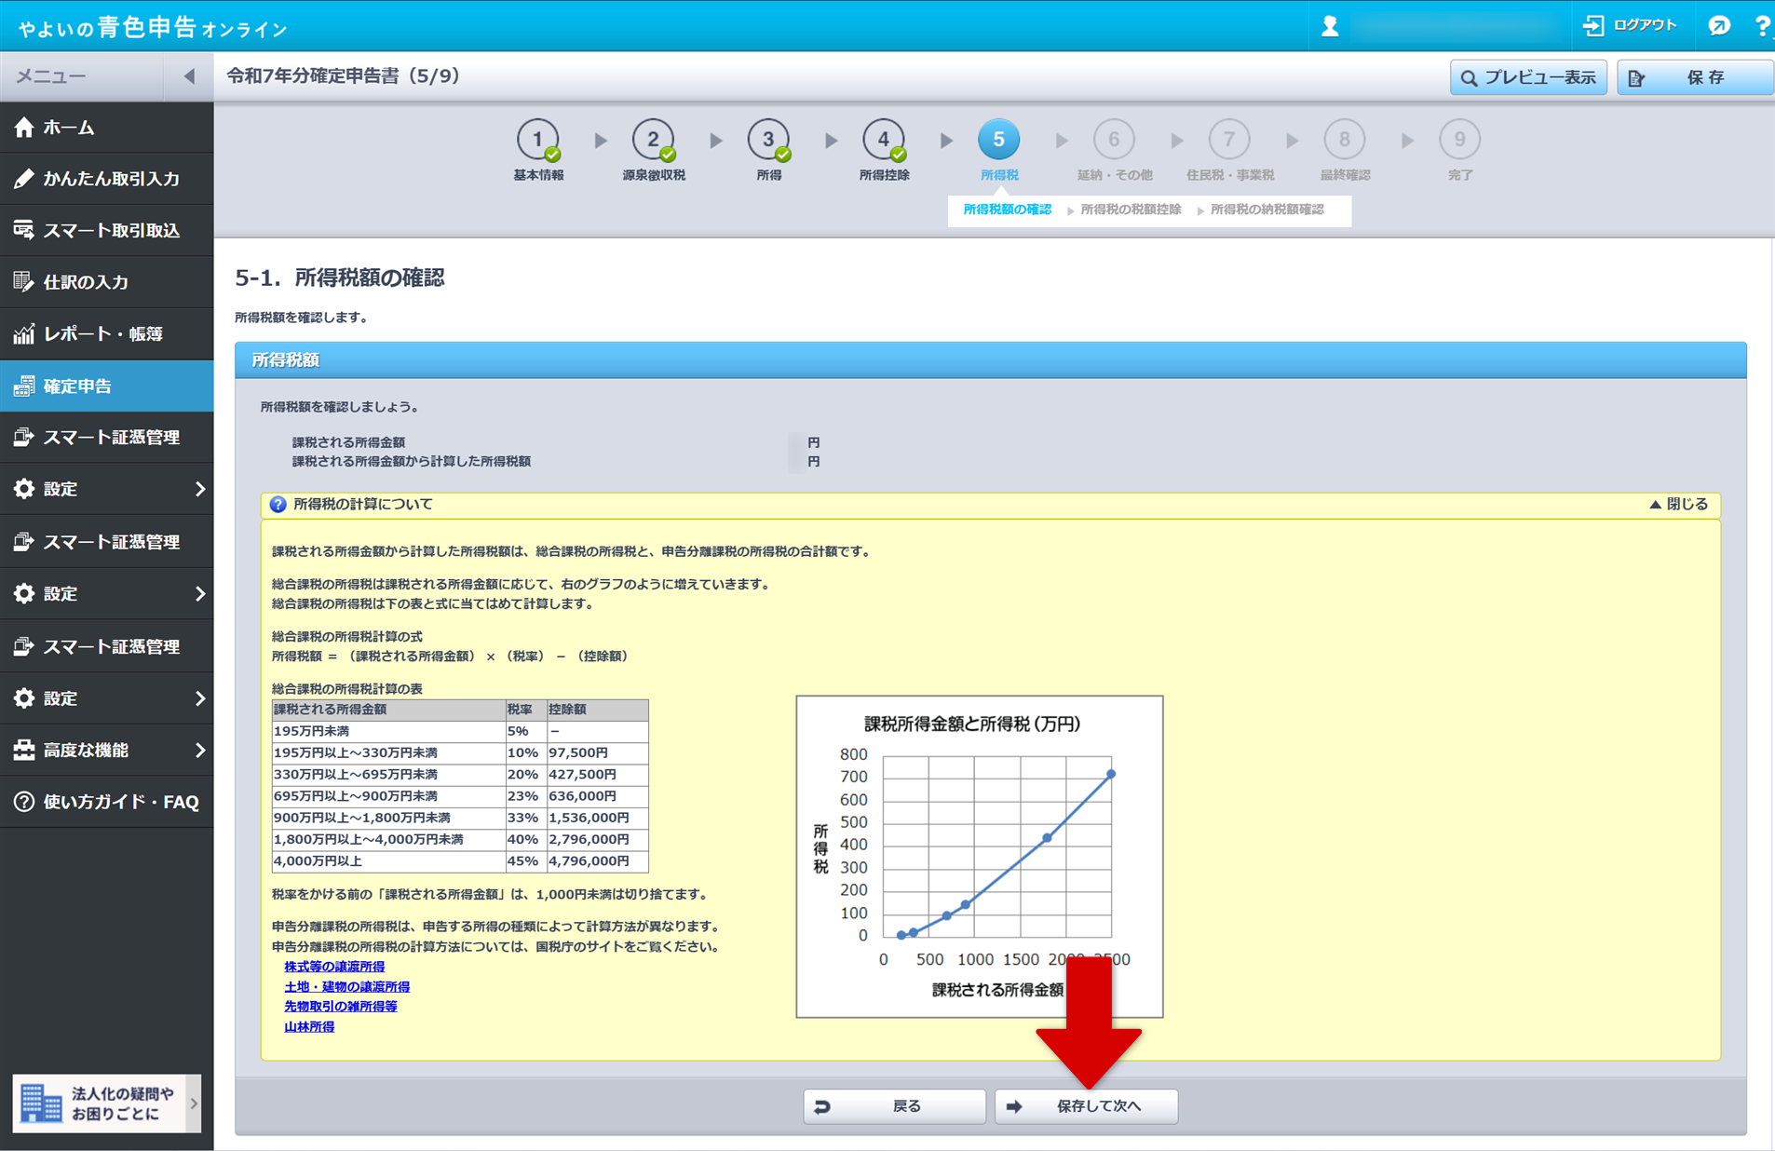1775x1151 pixels.
Task: Open the 株式等の譲渡所得 link
Action: coord(334,967)
